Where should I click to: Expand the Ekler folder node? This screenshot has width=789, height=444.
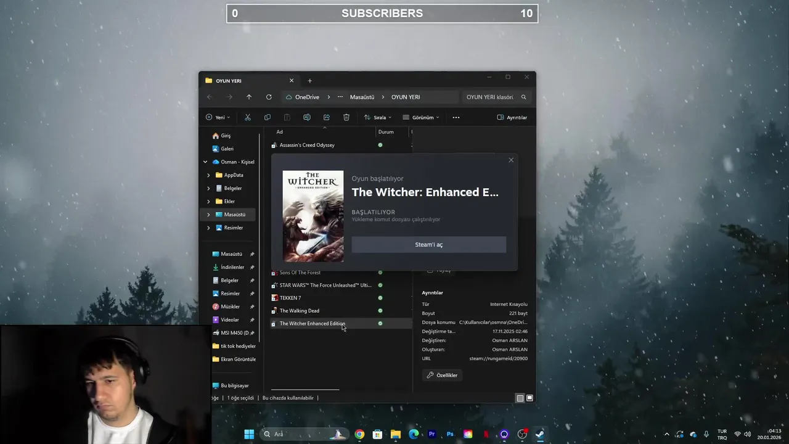pos(208,202)
